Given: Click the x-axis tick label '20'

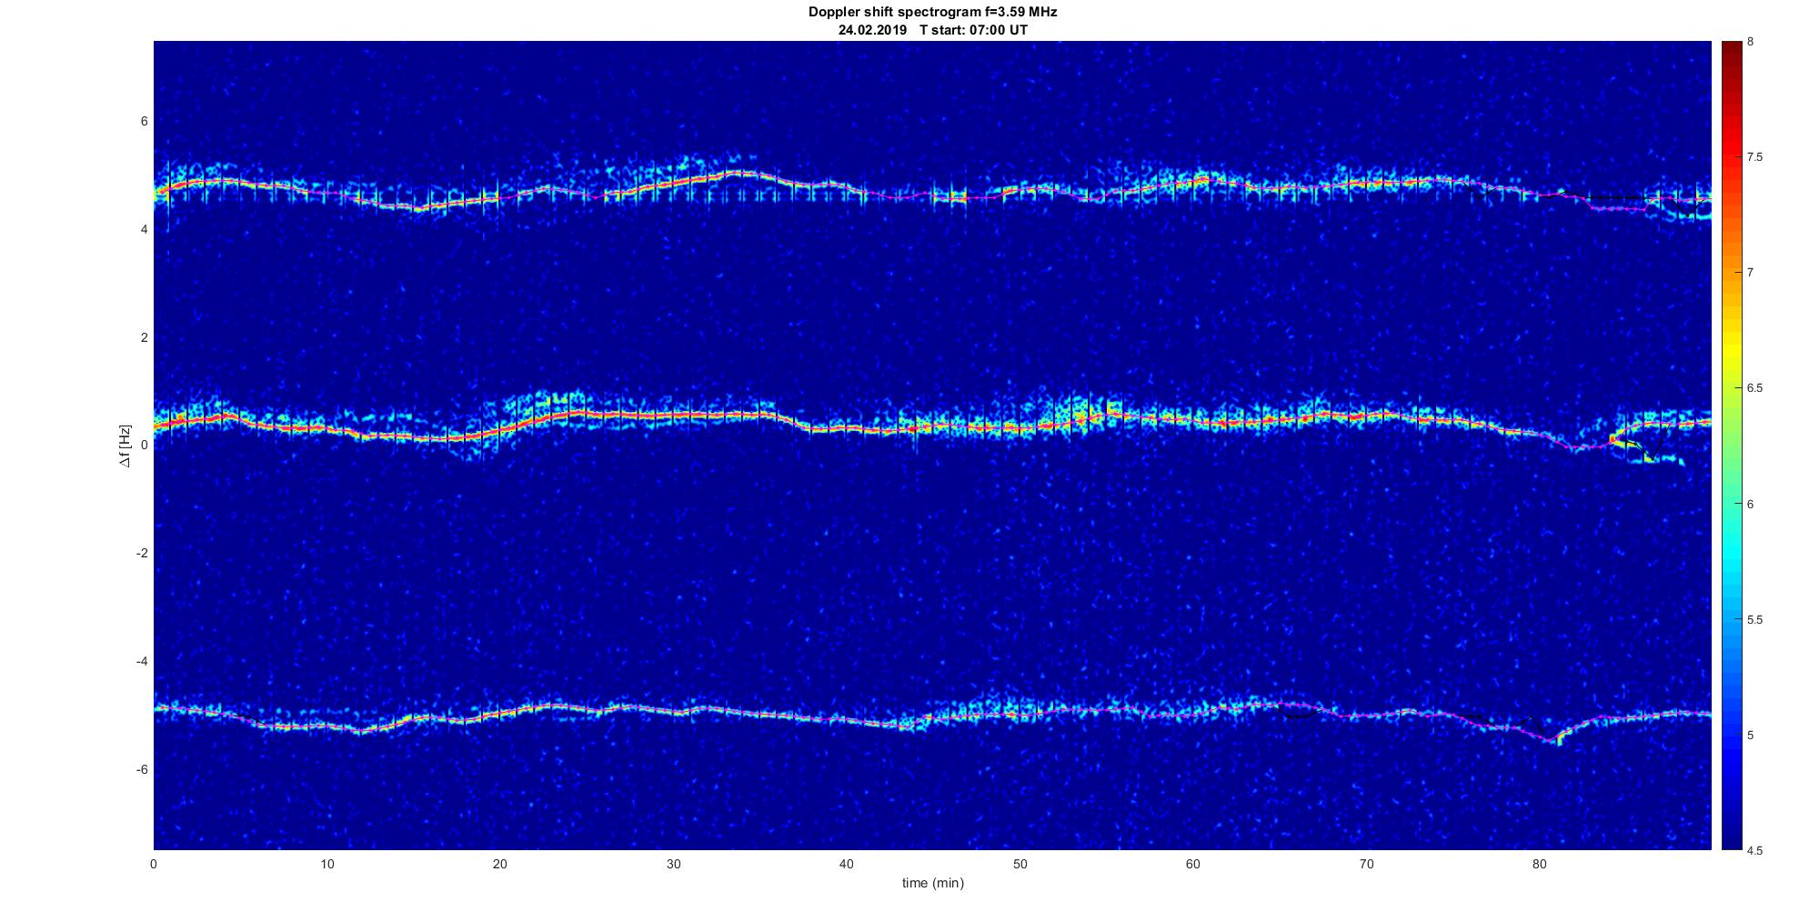Looking at the screenshot, I should (x=499, y=865).
